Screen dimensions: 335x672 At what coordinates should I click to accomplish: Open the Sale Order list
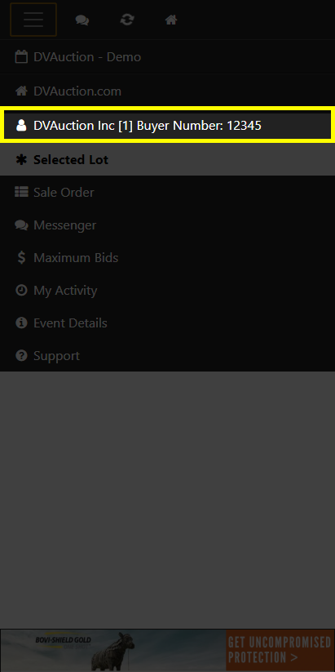[x=167, y=193]
